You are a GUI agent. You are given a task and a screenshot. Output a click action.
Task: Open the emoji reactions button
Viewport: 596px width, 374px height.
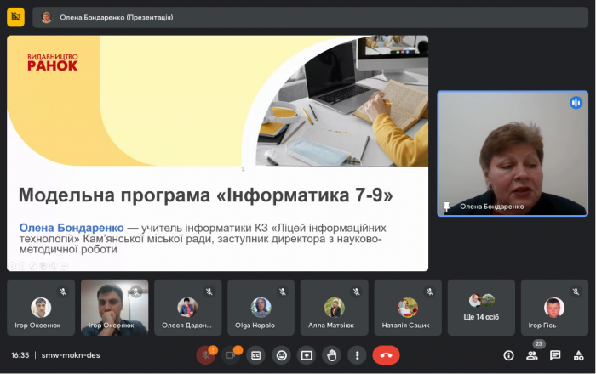pos(281,355)
